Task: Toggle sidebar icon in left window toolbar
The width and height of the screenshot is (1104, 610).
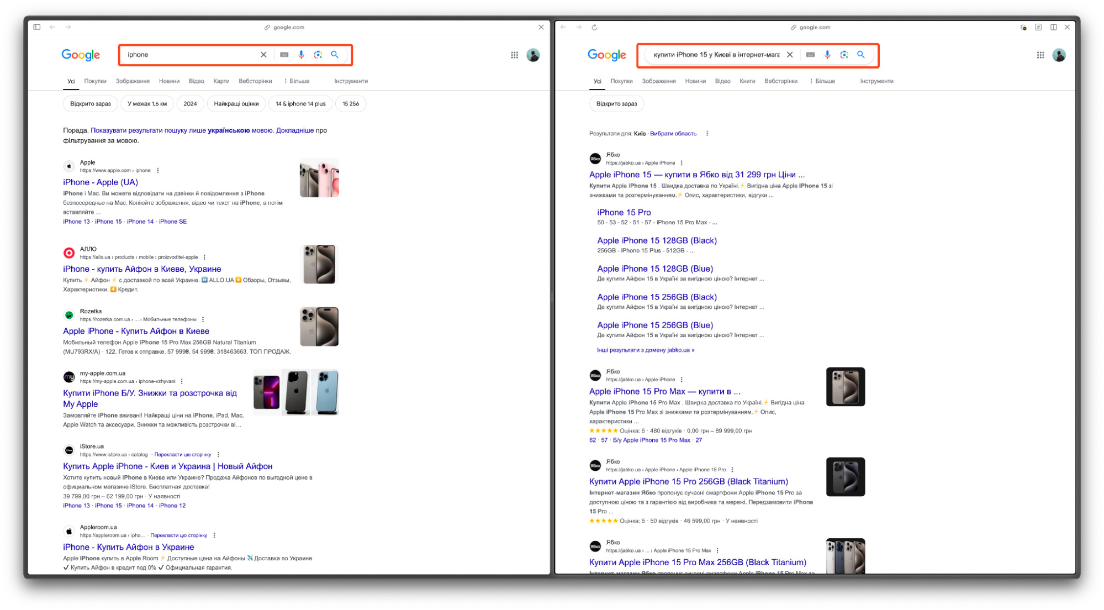Action: [x=37, y=27]
